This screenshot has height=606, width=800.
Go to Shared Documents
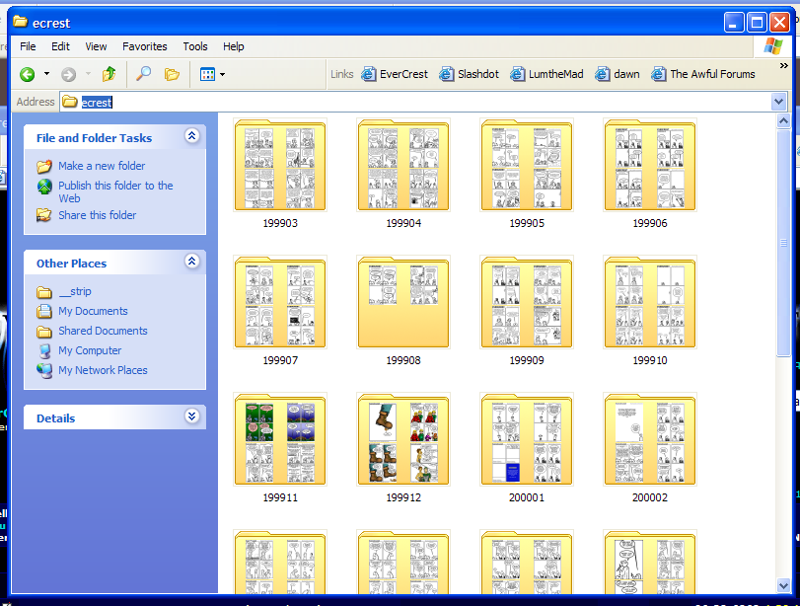[103, 331]
